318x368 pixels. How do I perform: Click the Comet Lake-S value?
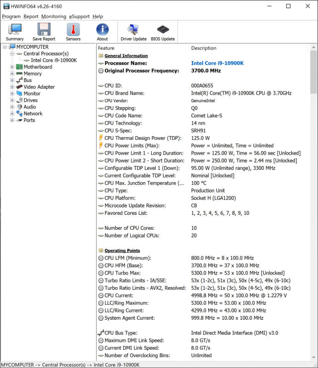[206, 115]
